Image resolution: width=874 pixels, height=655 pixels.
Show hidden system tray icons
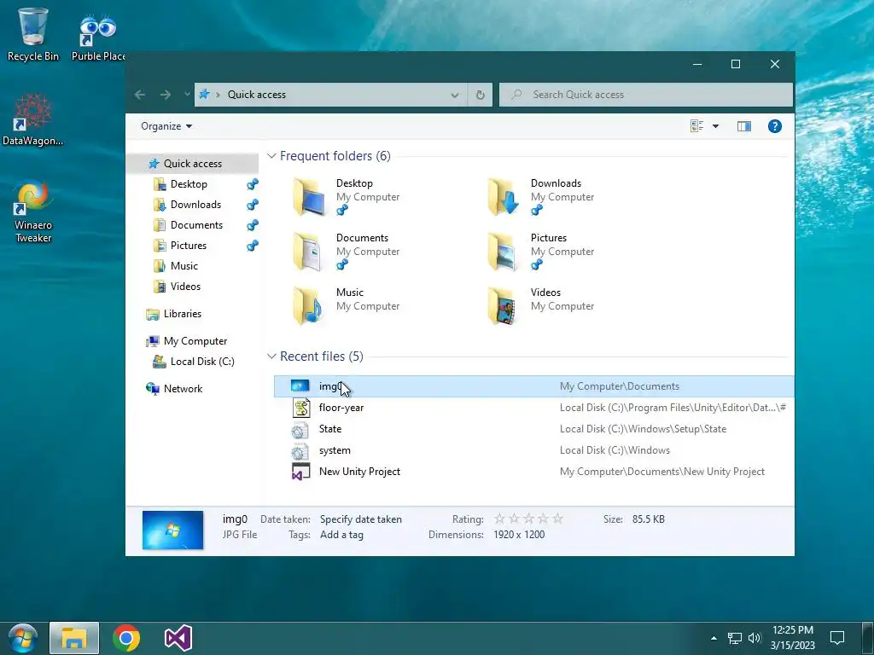click(x=714, y=638)
